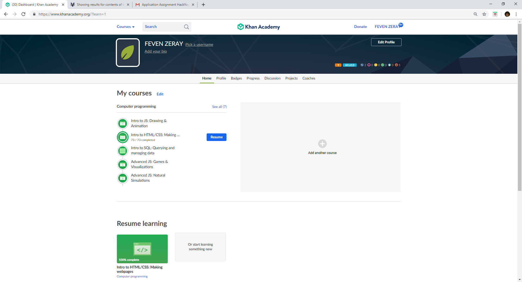Click Pick a username link
Screen dimensions: 522x282
(199, 44)
